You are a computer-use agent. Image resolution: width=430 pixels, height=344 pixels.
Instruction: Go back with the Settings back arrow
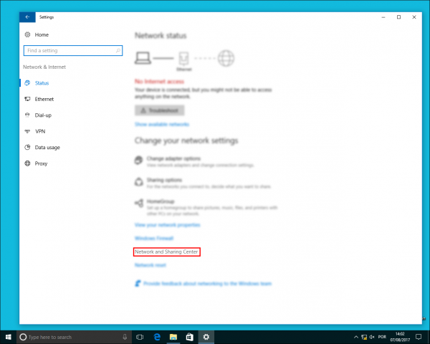pyautogui.click(x=27, y=17)
